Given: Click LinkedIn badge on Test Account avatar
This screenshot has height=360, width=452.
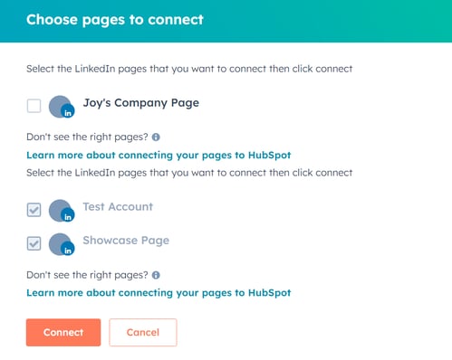Looking at the screenshot, I should pyautogui.click(x=68, y=216).
